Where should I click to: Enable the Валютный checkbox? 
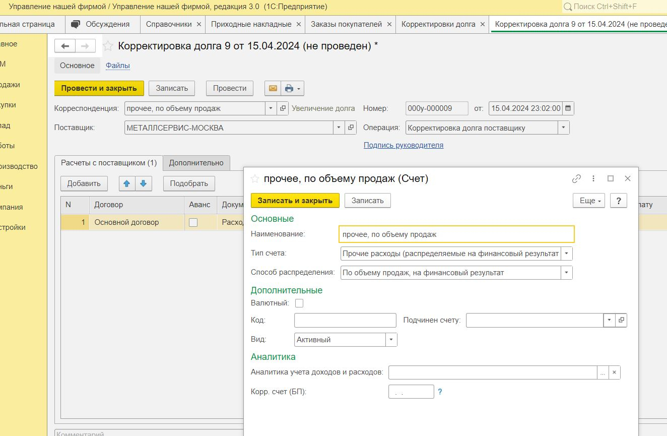(x=299, y=303)
